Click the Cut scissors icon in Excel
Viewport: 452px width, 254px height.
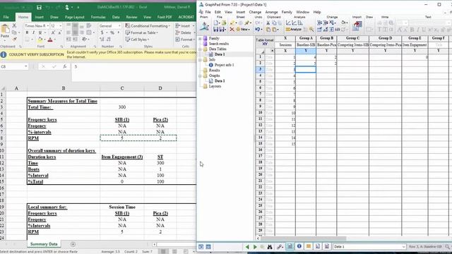coord(14,26)
